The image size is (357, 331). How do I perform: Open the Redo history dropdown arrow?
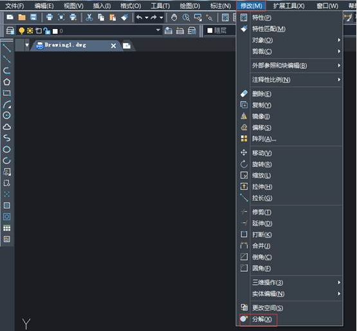click(161, 17)
